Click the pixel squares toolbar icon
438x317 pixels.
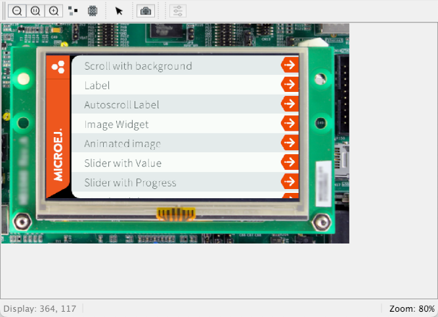[x=73, y=11]
